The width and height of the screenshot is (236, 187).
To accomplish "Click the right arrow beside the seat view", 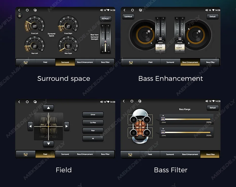I will tap(66, 126).
